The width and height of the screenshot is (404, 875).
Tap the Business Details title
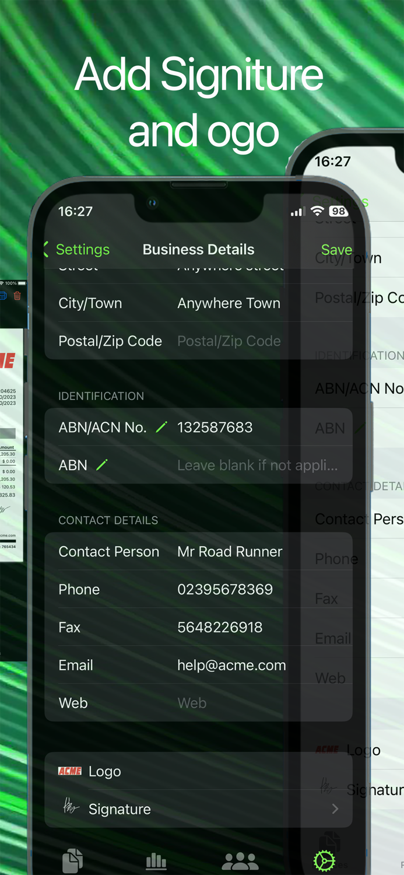(x=198, y=250)
